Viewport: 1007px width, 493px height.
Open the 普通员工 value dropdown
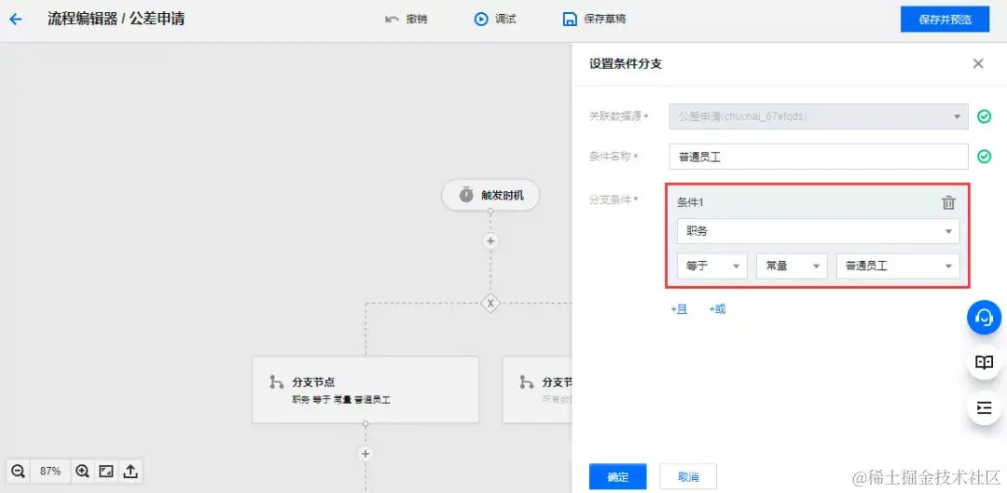[898, 266]
